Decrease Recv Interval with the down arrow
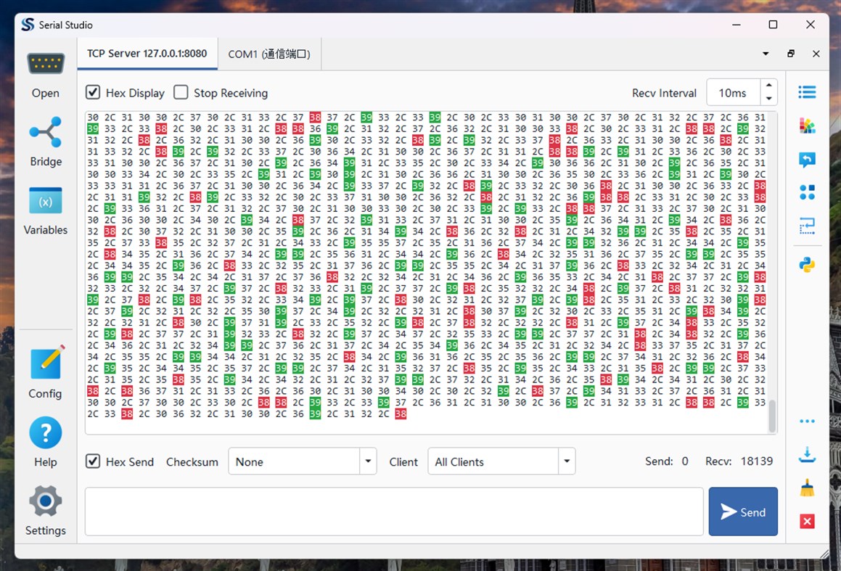The image size is (841, 571). (x=769, y=99)
